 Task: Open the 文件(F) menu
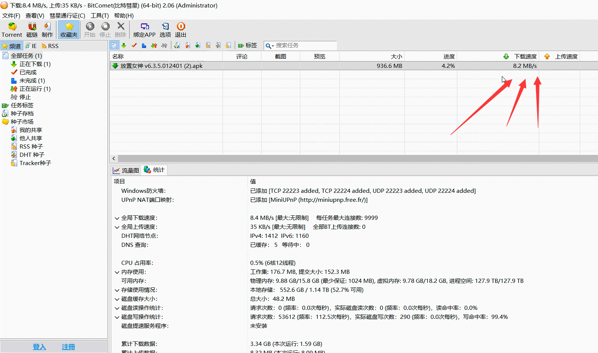pos(11,15)
